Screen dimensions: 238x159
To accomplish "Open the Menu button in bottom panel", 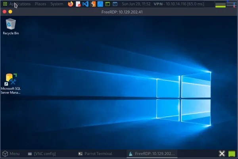I will [11, 154].
